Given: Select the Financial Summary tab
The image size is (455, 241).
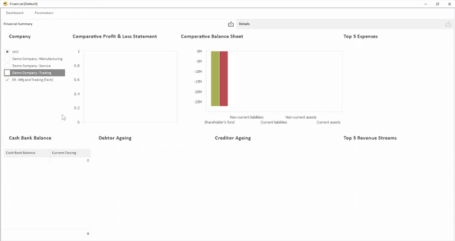Looking at the screenshot, I should click(18, 24).
